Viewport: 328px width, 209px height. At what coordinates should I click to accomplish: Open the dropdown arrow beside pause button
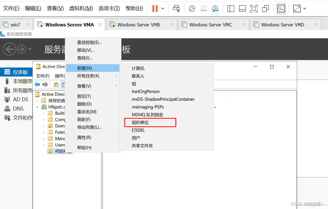[x=163, y=9]
